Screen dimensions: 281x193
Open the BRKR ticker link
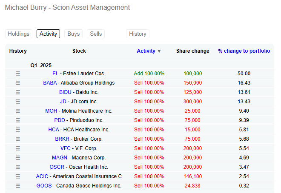point(62,139)
